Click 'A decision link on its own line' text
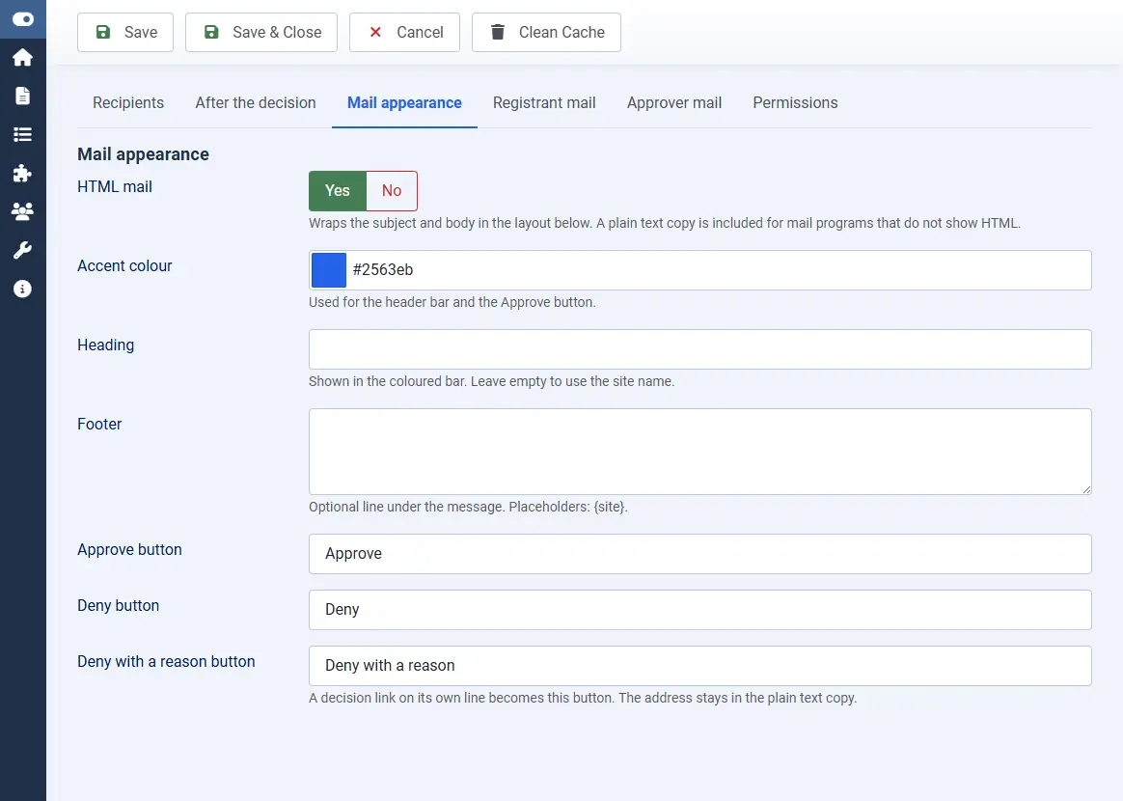This screenshot has height=801, width=1123. click(x=583, y=698)
